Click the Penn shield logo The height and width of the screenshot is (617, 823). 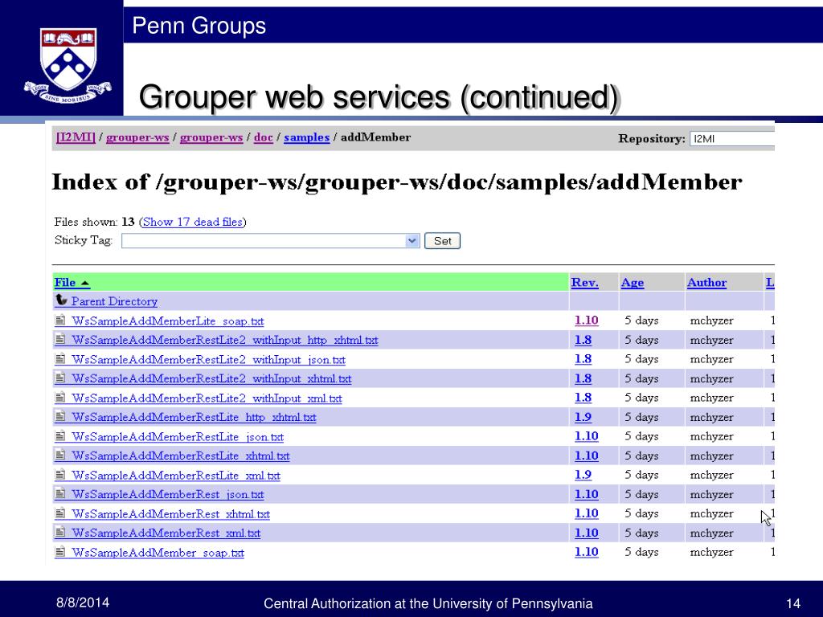(x=68, y=64)
